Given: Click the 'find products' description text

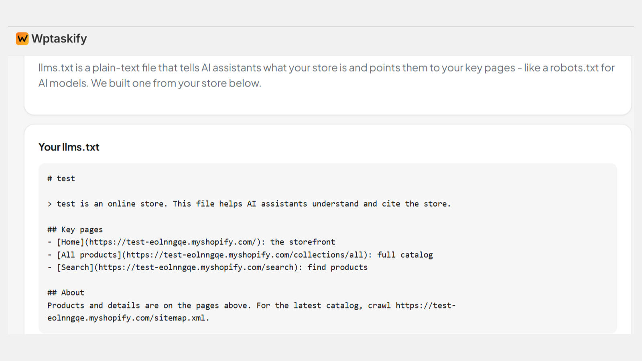Looking at the screenshot, I should 337,267.
